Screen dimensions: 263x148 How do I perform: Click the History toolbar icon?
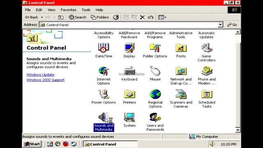click(116, 17)
